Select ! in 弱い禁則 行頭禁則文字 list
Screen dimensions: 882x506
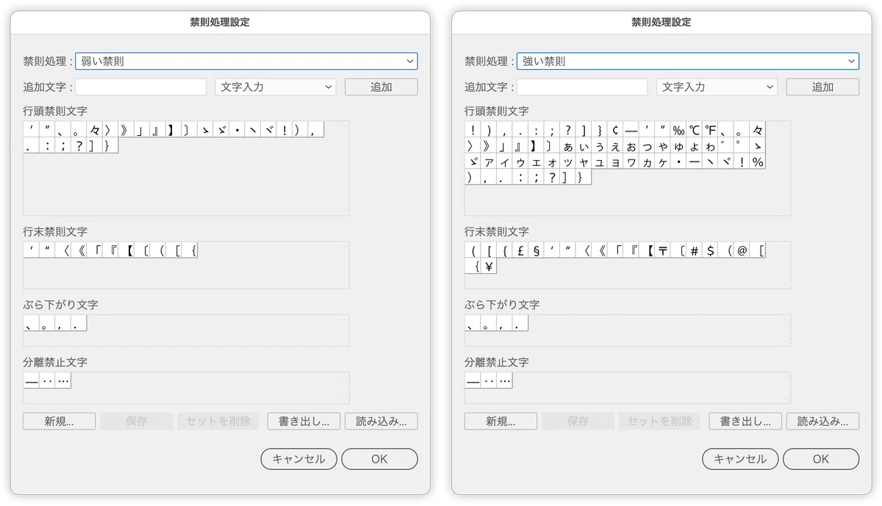coord(284,130)
